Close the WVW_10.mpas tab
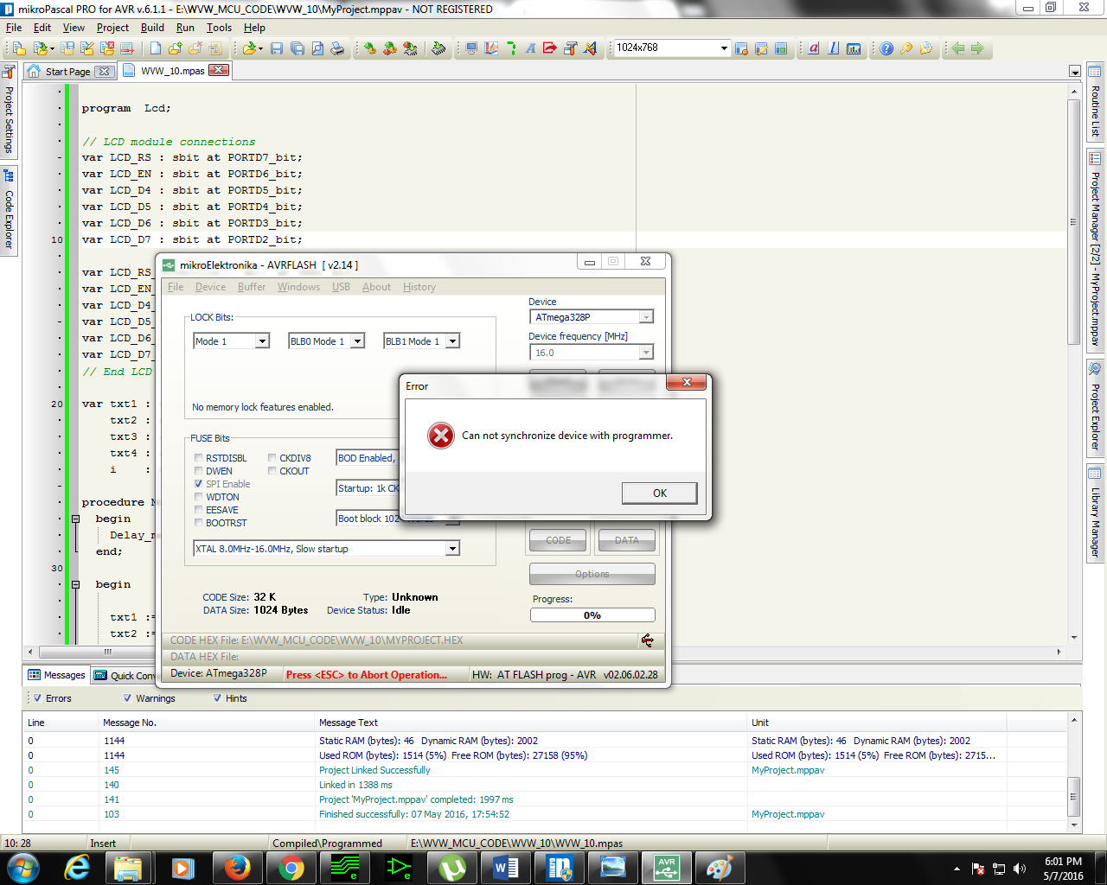This screenshot has height=885, width=1107. [x=219, y=70]
